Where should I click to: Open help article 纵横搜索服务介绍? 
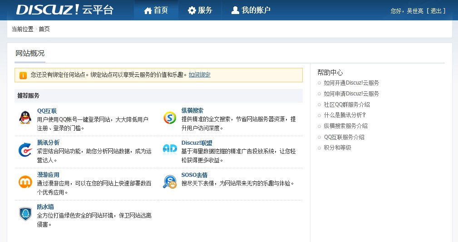pos(345,126)
